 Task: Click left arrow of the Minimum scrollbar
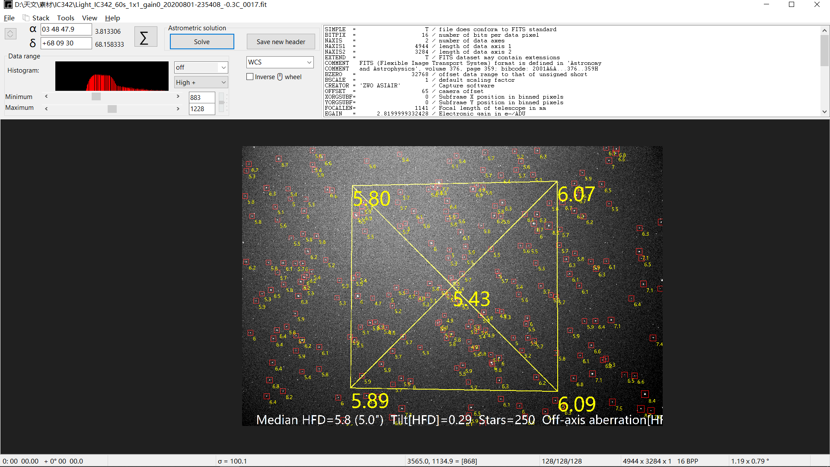(46, 96)
